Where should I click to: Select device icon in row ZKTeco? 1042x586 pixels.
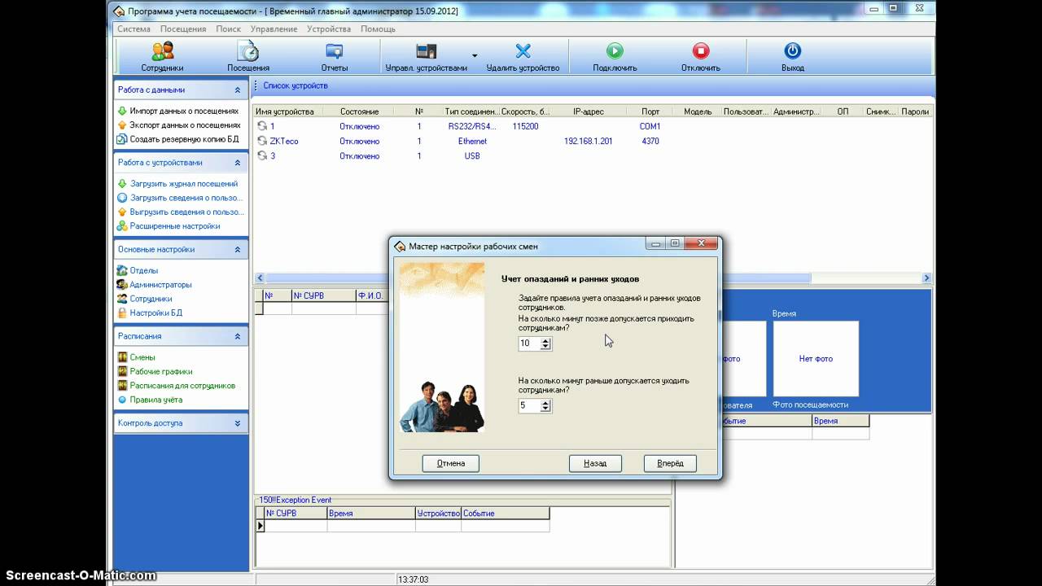click(262, 141)
